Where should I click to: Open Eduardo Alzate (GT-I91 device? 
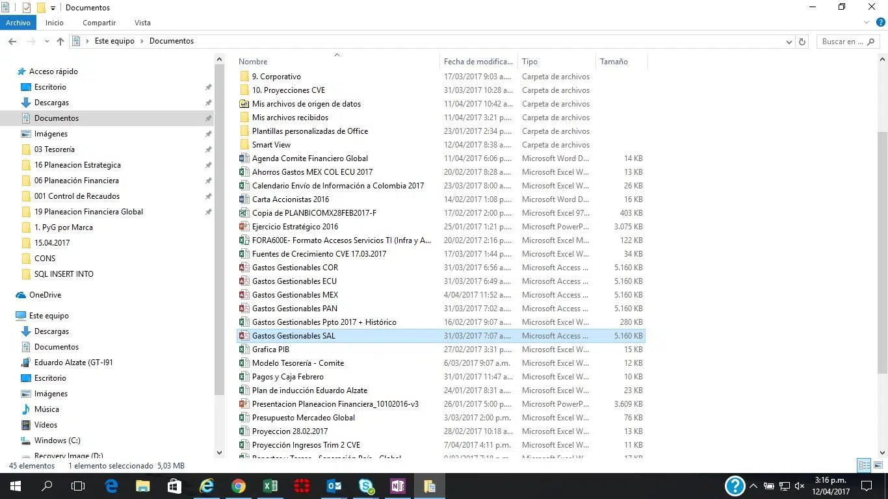73,363
